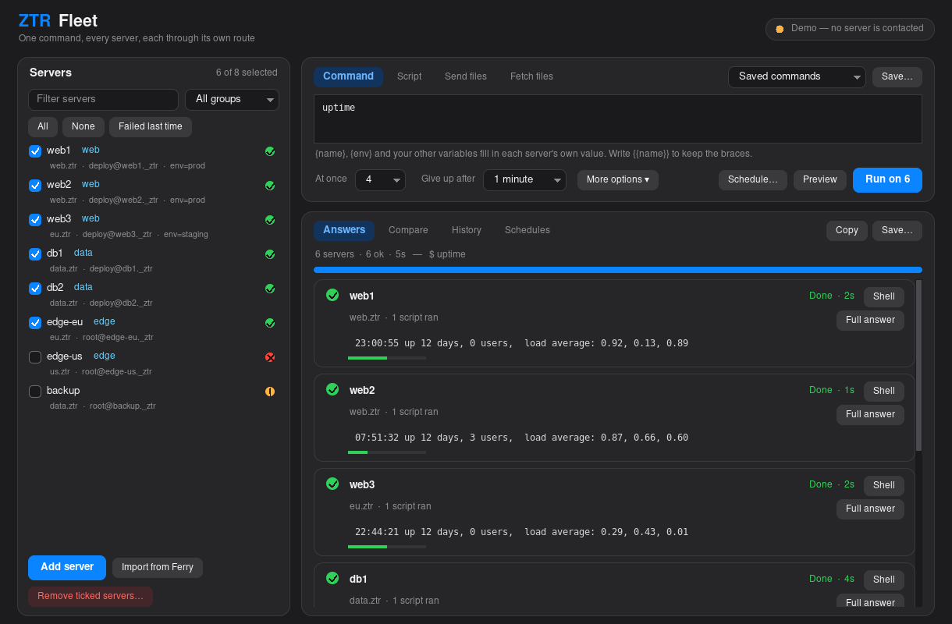The height and width of the screenshot is (624, 952).
Task: Click the Schedule… button
Action: coord(753,180)
